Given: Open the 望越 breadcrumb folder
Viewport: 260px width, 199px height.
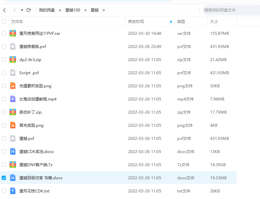Looking at the screenshot, I should tap(95, 10).
